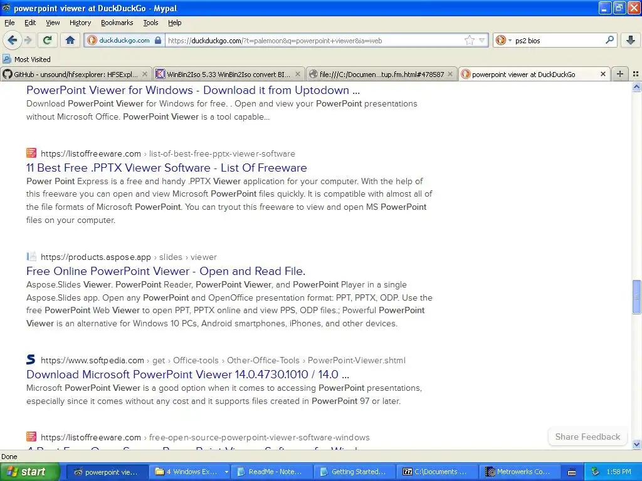Switch to WinBin2Iso 5.33 tab

click(x=228, y=74)
